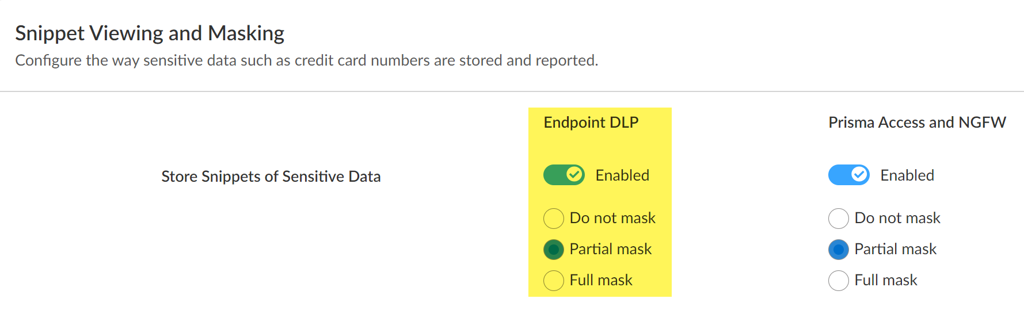Click the 'Enabled' label under Prisma Access and NGFW

907,175
